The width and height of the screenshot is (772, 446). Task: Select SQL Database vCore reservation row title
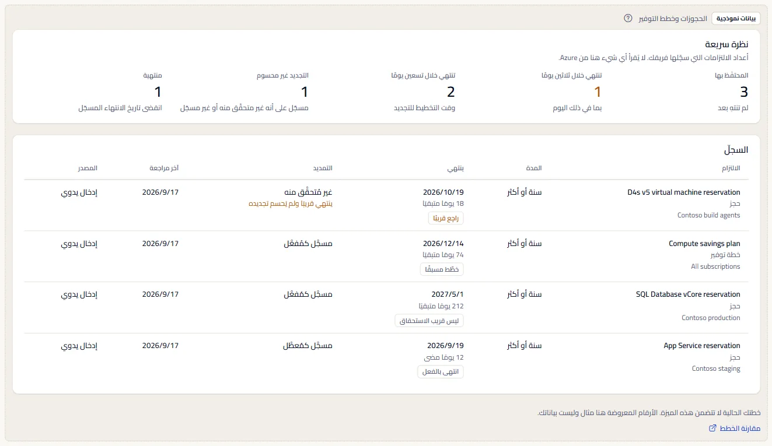[x=688, y=294]
